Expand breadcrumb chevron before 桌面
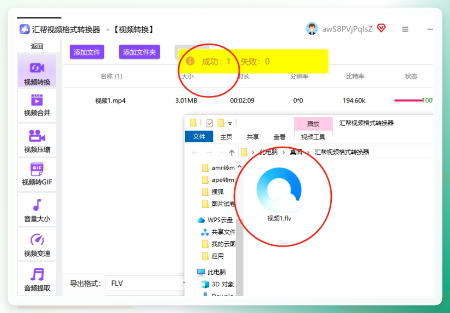This screenshot has width=450, height=313. (x=284, y=152)
